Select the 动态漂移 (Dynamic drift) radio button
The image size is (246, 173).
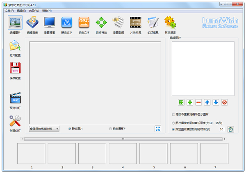pyautogui.click(x=110, y=129)
